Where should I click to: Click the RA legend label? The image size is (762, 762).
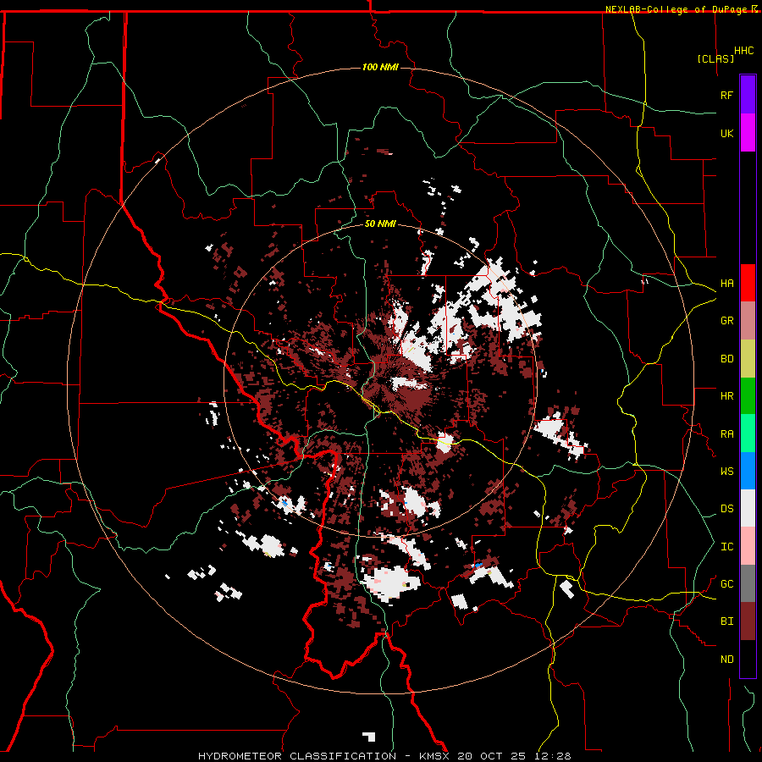coord(726,434)
